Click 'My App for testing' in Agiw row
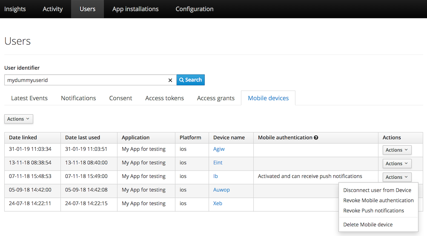The image size is (427, 236). click(143, 149)
